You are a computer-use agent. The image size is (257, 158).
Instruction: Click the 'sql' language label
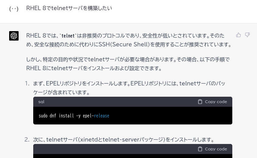[41, 102]
